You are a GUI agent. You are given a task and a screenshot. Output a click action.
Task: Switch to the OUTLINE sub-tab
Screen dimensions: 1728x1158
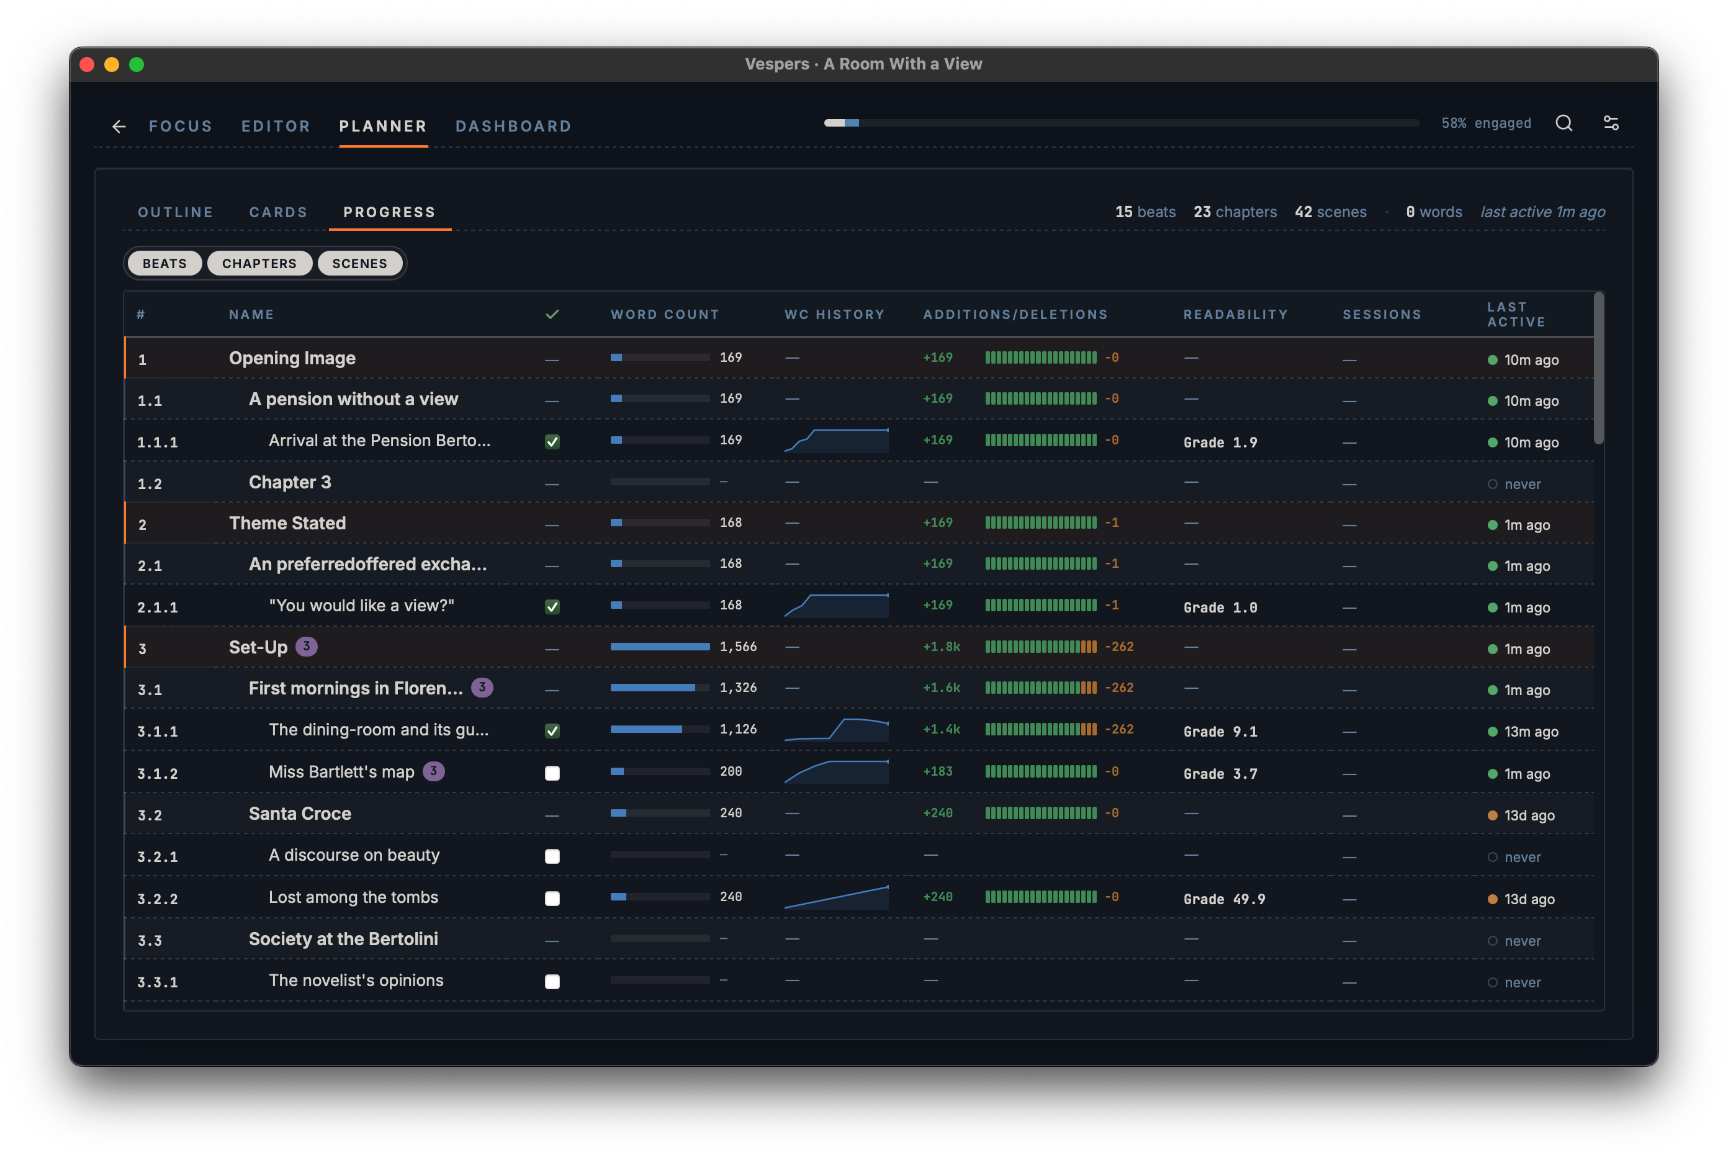pyautogui.click(x=176, y=213)
